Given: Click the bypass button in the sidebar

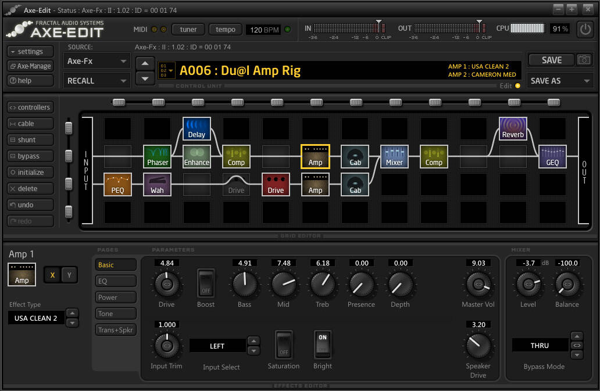Looking at the screenshot, I should tap(30, 156).
